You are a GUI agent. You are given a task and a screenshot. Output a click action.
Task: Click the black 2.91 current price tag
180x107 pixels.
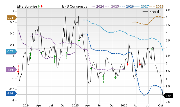(168, 96)
